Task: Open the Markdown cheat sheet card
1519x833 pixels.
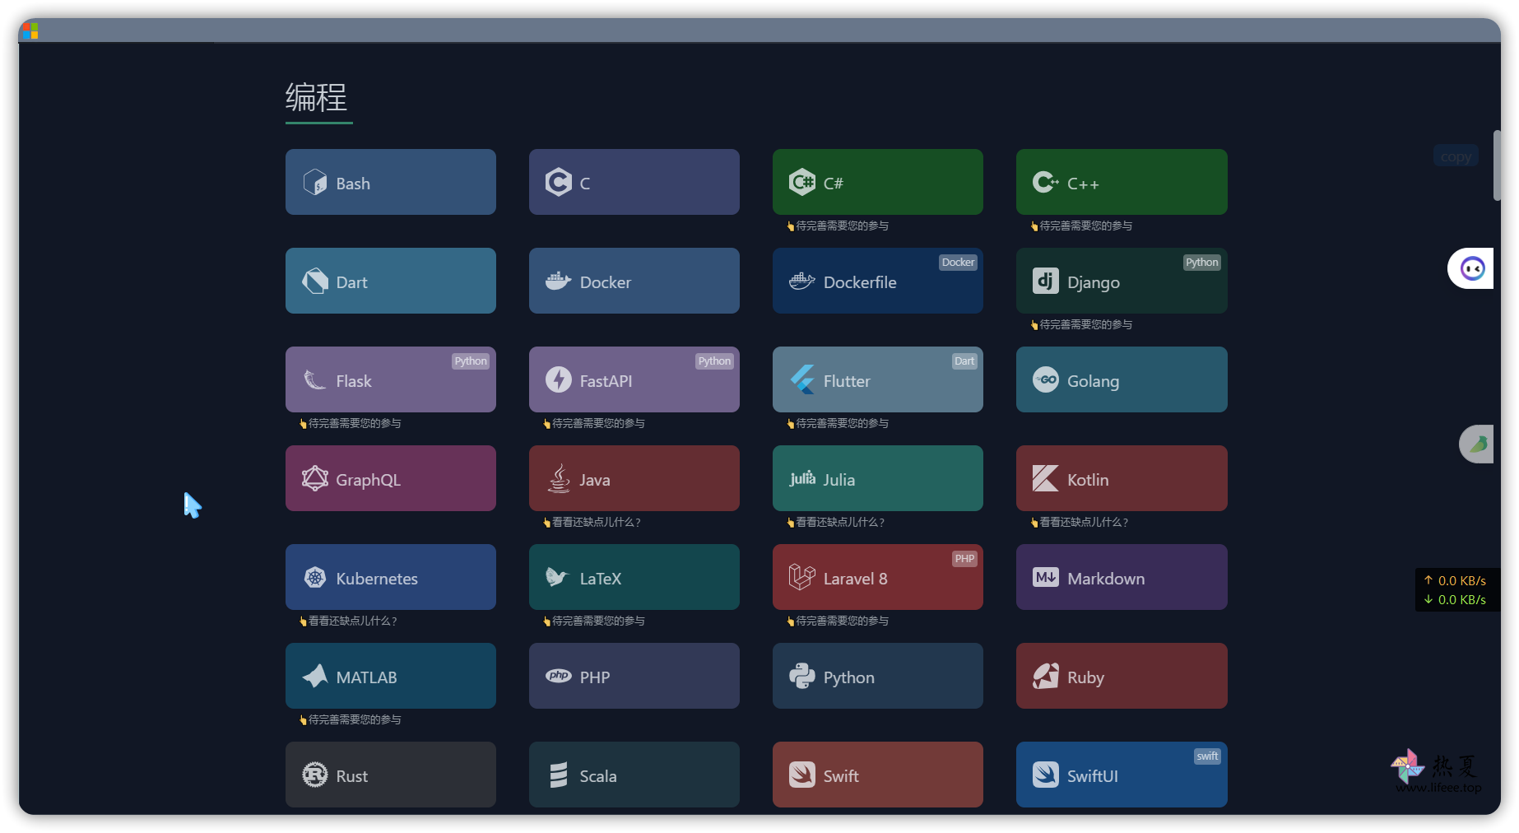Action: click(x=1122, y=577)
